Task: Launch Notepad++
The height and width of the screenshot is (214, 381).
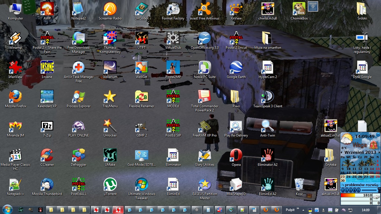Action: pyautogui.click(x=16, y=187)
